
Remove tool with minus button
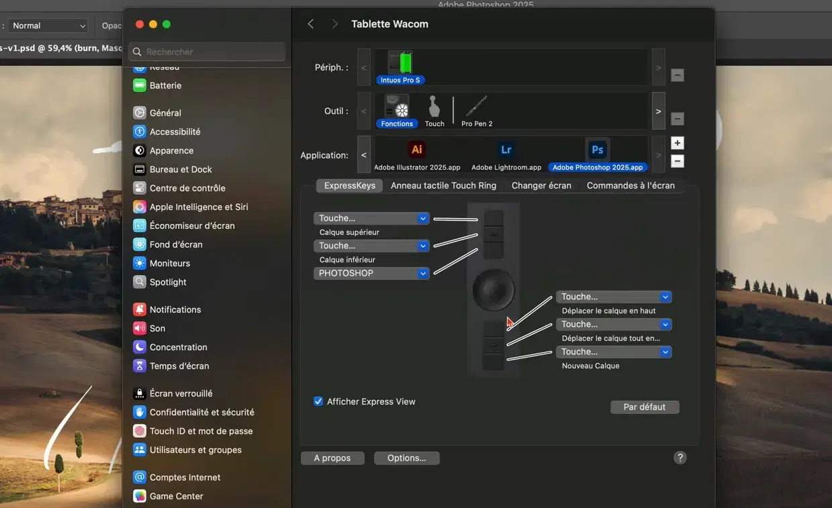678,119
